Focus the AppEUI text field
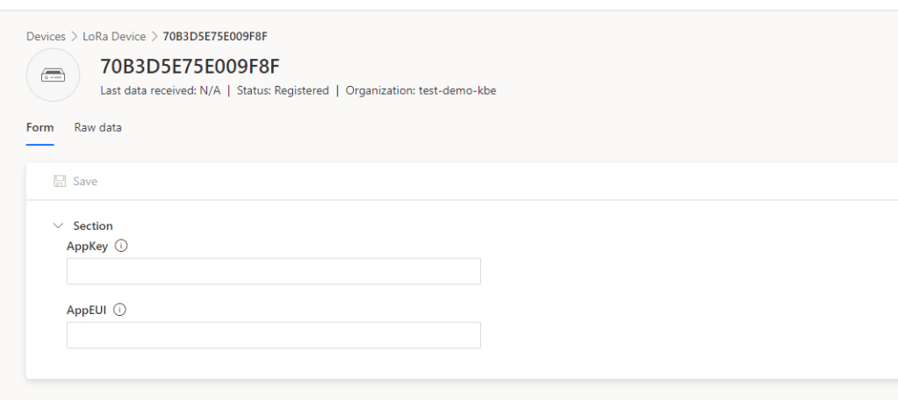Screen dimensions: 898x400 273,335
